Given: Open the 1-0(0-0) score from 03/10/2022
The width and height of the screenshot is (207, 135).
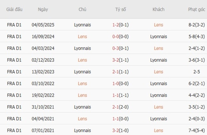Looking at the screenshot, I should point(120,84).
